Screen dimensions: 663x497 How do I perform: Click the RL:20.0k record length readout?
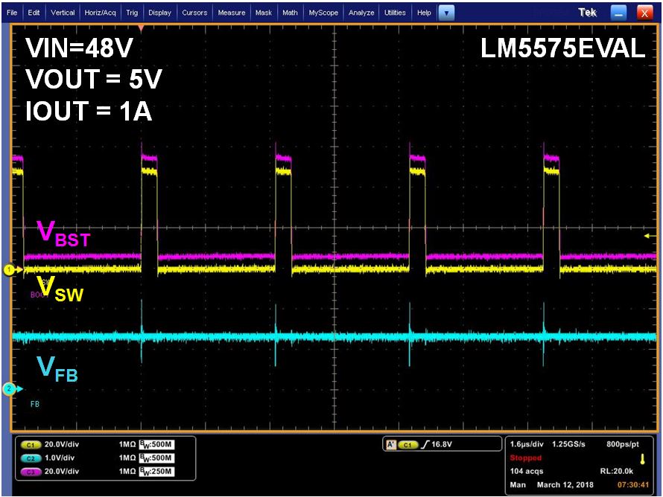coord(617,471)
